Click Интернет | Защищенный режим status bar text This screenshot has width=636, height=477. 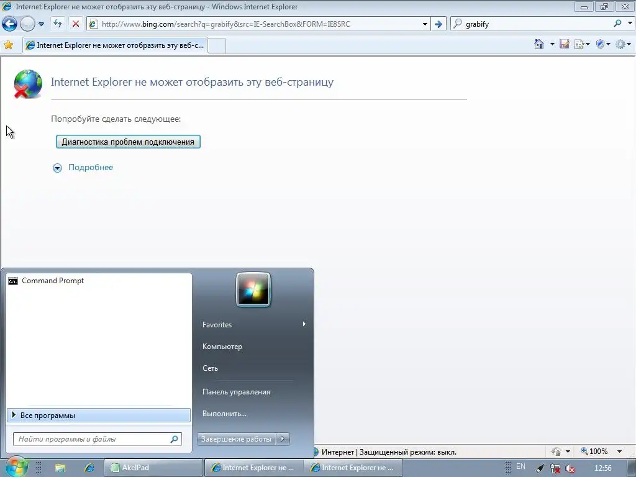coord(389,452)
